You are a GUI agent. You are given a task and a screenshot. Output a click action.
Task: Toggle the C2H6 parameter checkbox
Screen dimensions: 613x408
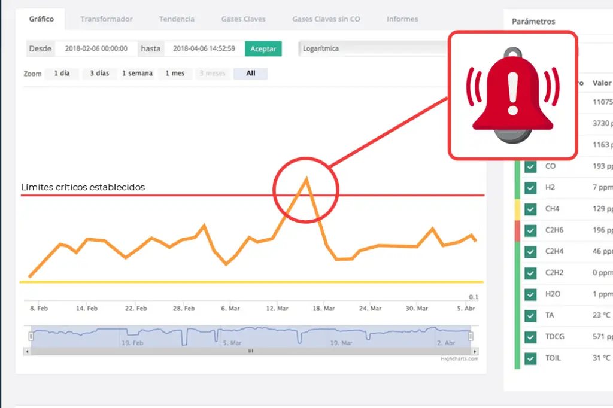[530, 230]
